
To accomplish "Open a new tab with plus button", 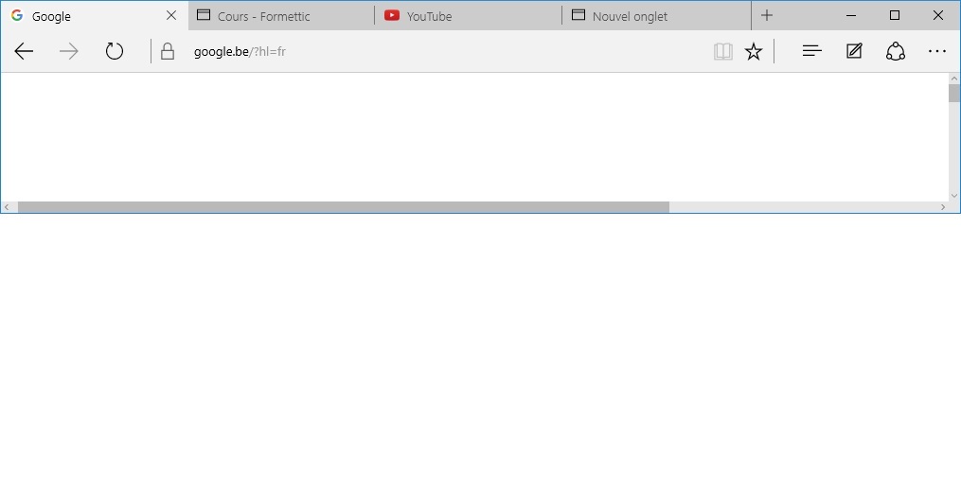I will [x=767, y=16].
